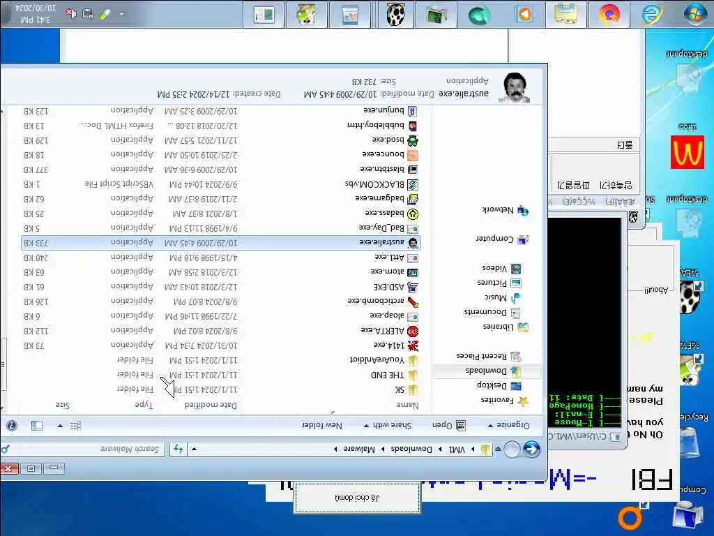
Task: Click the Open toolbar button
Action: [x=449, y=425]
